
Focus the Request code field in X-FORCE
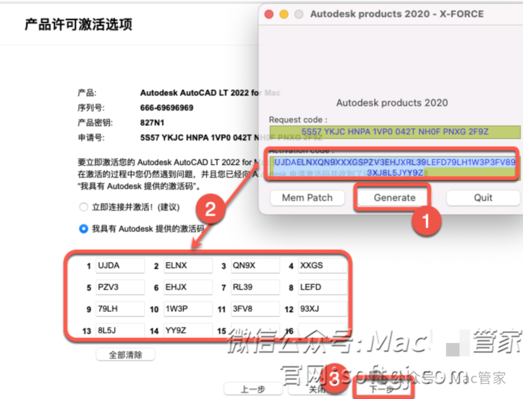[395, 132]
